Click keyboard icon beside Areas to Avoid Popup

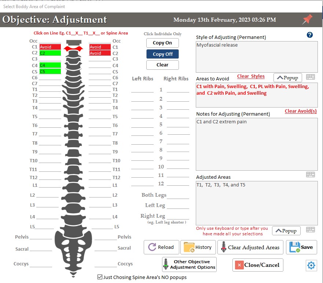coord(311,77)
